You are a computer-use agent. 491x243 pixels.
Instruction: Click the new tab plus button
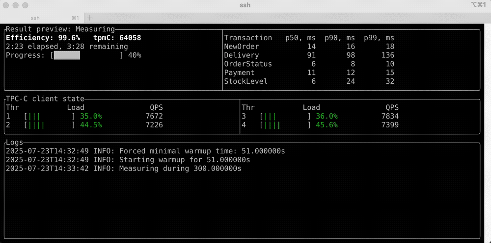90,18
